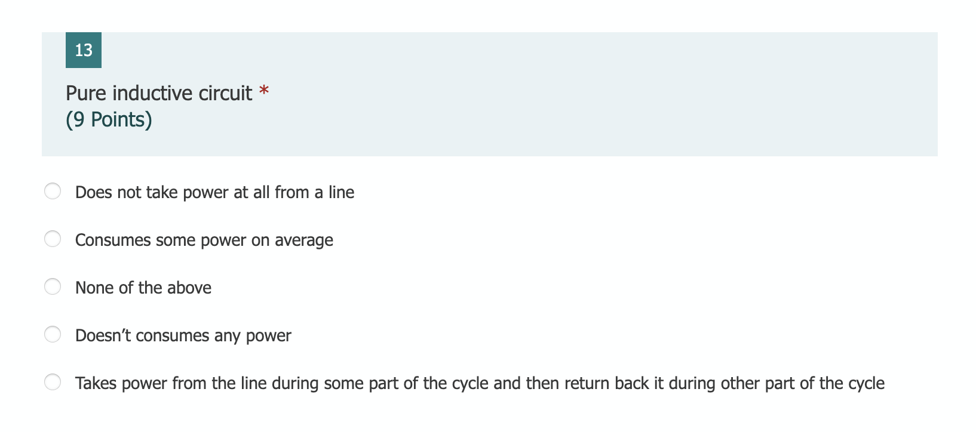976x432 pixels.
Task: Click the text "Doesn't consumes any power"
Action: point(183,335)
